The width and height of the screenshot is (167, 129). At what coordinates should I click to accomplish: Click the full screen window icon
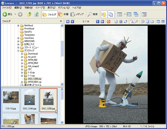(x=158, y=22)
